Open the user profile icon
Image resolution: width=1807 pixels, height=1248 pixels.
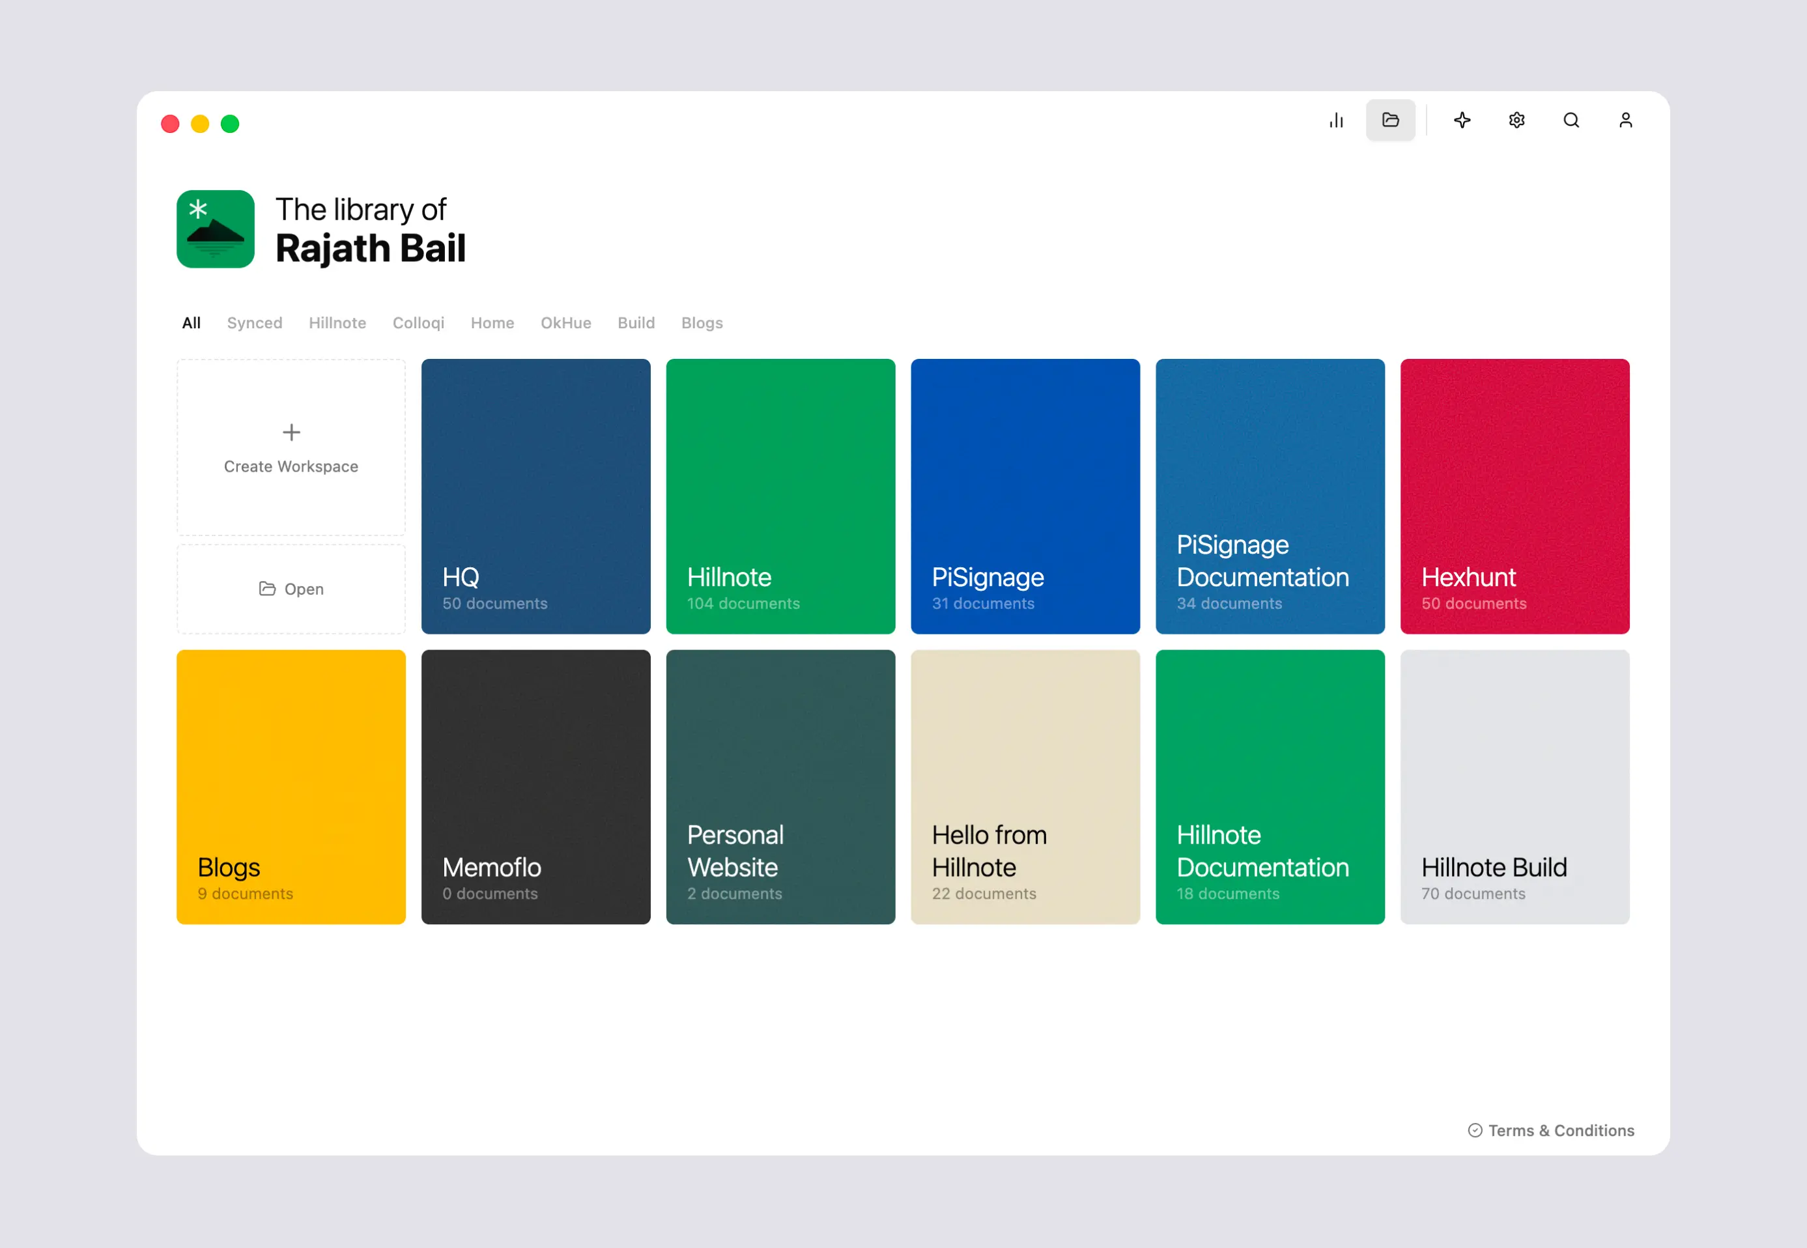click(1626, 121)
